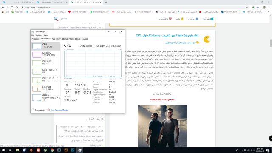Switch to the Services tab
Viewport: 272px width, 153px height.
click(85, 39)
